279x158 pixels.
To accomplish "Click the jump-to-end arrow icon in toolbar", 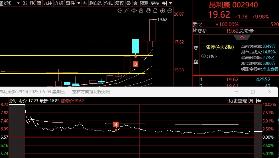I will [164, 3].
